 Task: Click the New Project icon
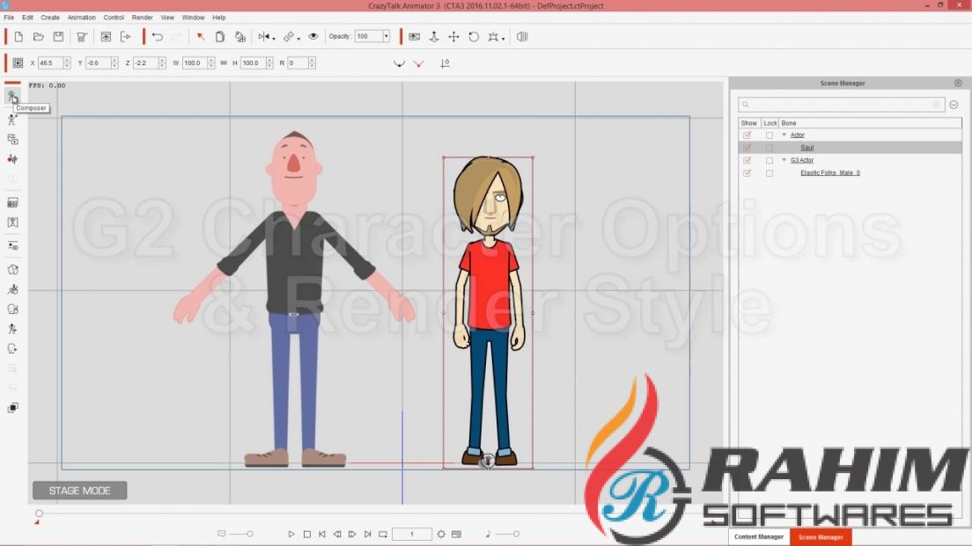(x=18, y=37)
